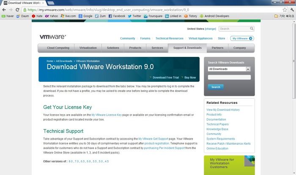Open the Cloud Computing menu

[x=58, y=48]
